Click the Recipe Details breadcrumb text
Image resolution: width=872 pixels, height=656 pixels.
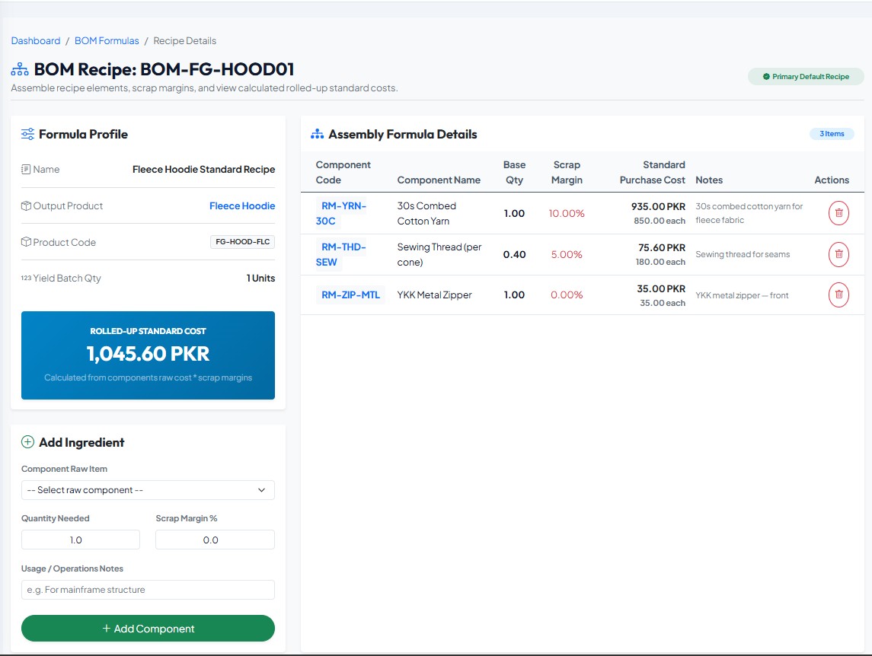tap(184, 40)
